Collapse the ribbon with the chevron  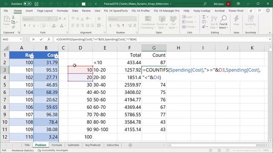point(270,33)
